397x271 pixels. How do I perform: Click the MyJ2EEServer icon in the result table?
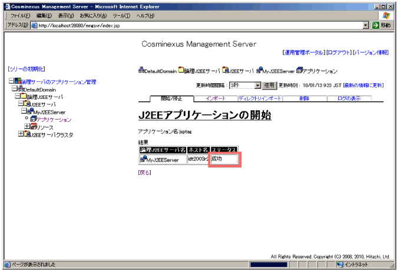tap(144, 159)
